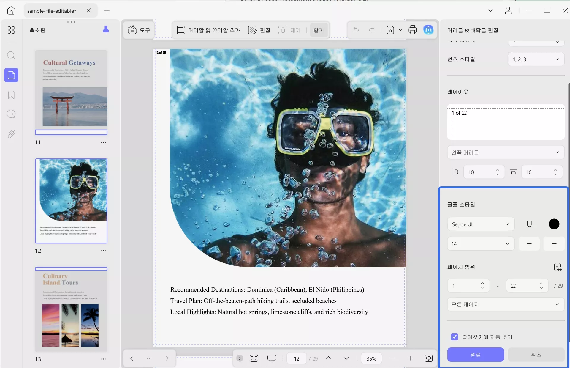This screenshot has height=368, width=570.
Task: Go back with the left arrow
Action: pos(132,358)
